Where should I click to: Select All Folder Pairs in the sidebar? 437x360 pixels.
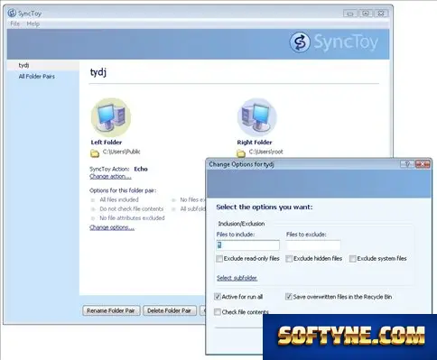37,77
